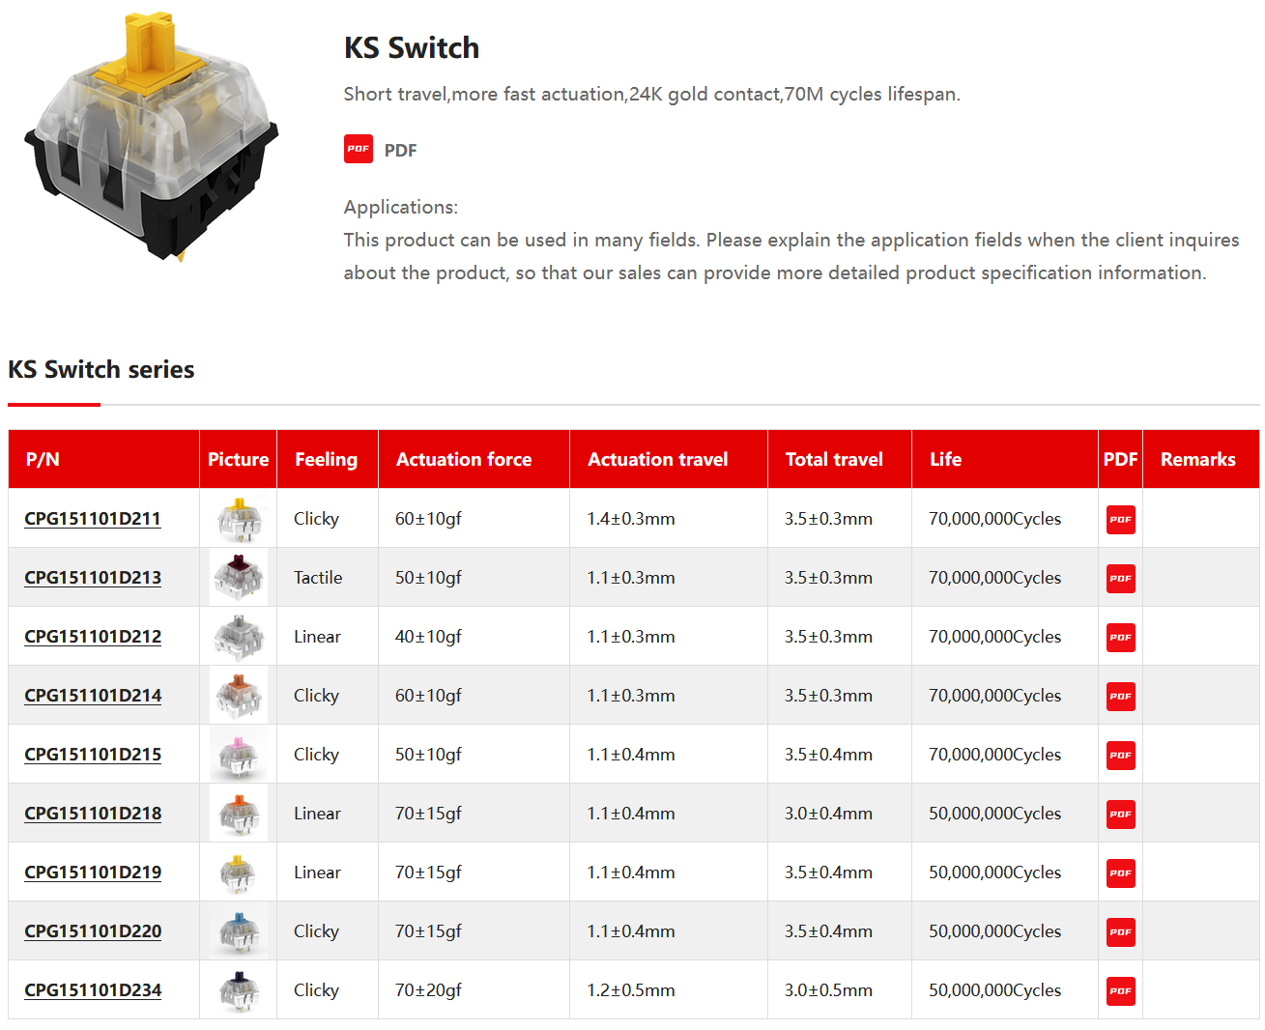
Task: Download the PDF for CPG151101D213
Action: coord(1120,579)
